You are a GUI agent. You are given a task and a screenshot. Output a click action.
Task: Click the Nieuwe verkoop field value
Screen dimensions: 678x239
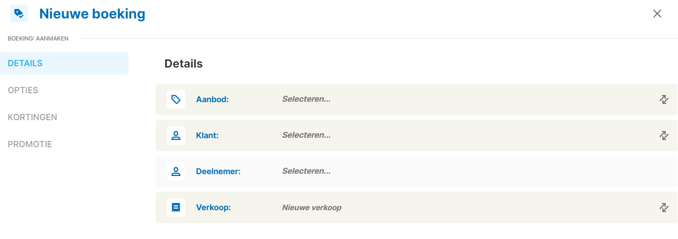tap(312, 207)
